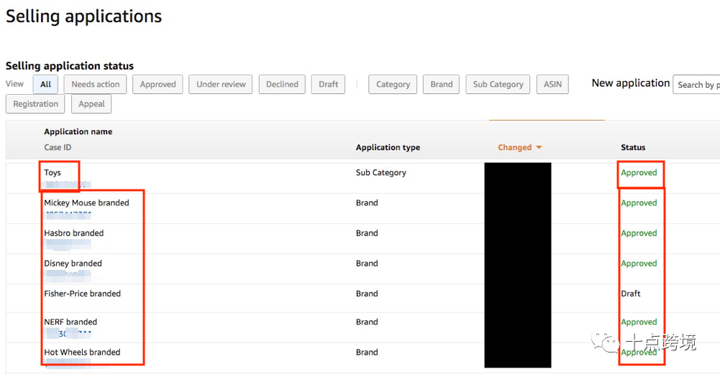Open case ID link under NERF branded
This screenshot has width=720, height=374.
(68, 334)
